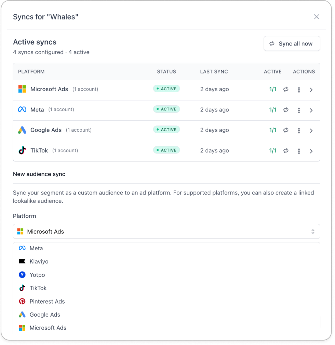This screenshot has width=335, height=345.
Task: Expand the TikTok sync row chevron
Action: [x=311, y=151]
